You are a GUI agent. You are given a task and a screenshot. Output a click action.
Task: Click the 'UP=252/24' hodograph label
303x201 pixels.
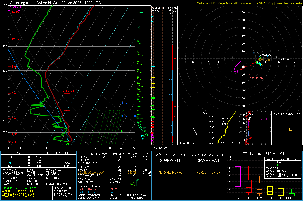(266, 55)
